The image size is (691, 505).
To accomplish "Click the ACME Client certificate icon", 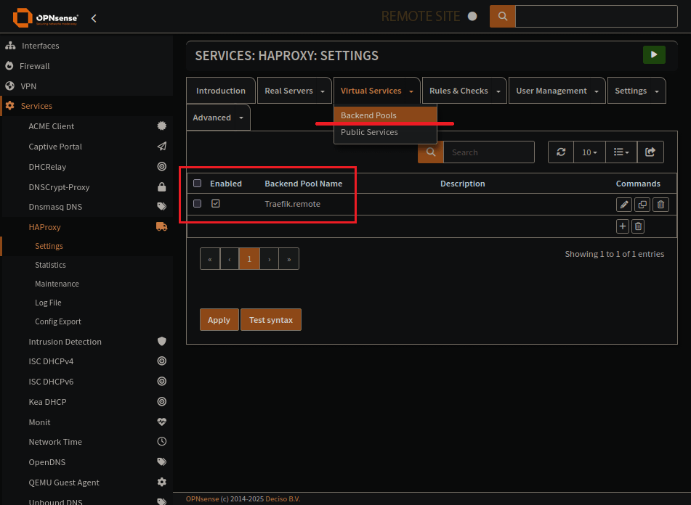I will coord(162,126).
